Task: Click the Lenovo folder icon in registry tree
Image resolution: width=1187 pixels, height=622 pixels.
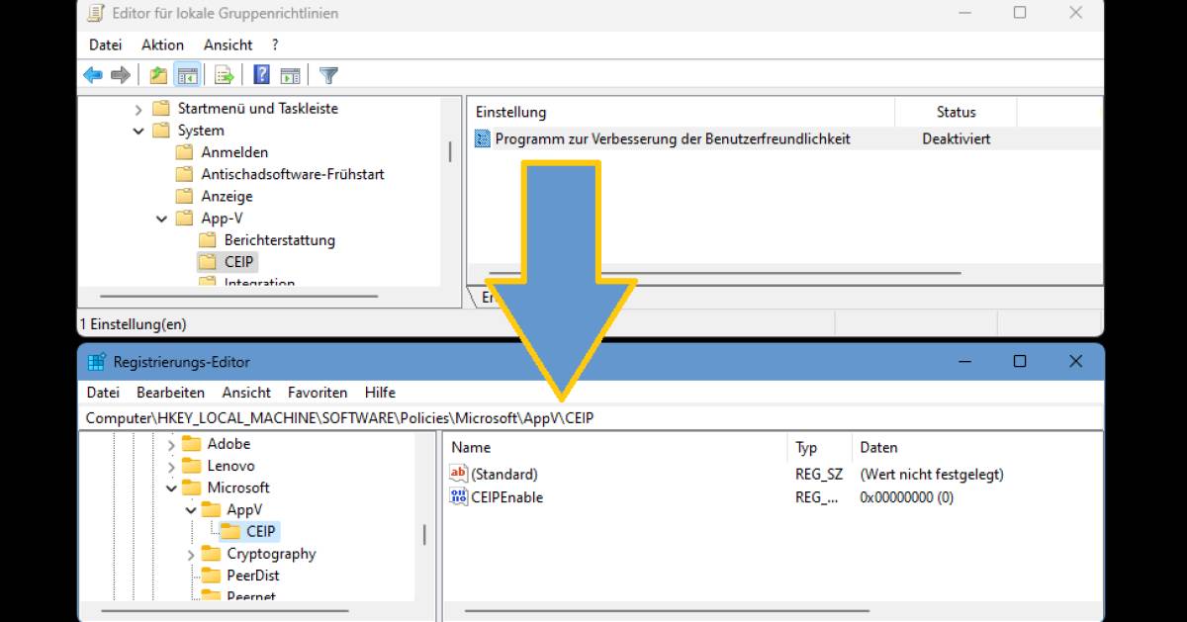Action: (191, 466)
